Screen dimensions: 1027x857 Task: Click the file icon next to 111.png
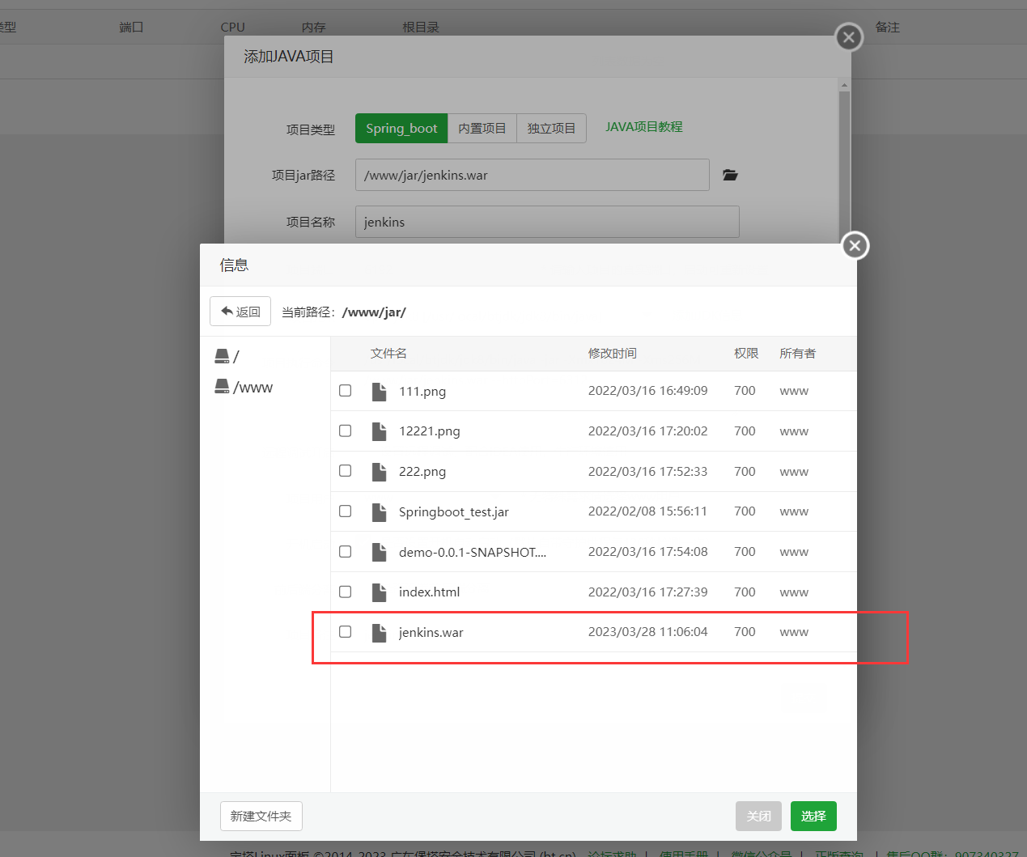379,390
